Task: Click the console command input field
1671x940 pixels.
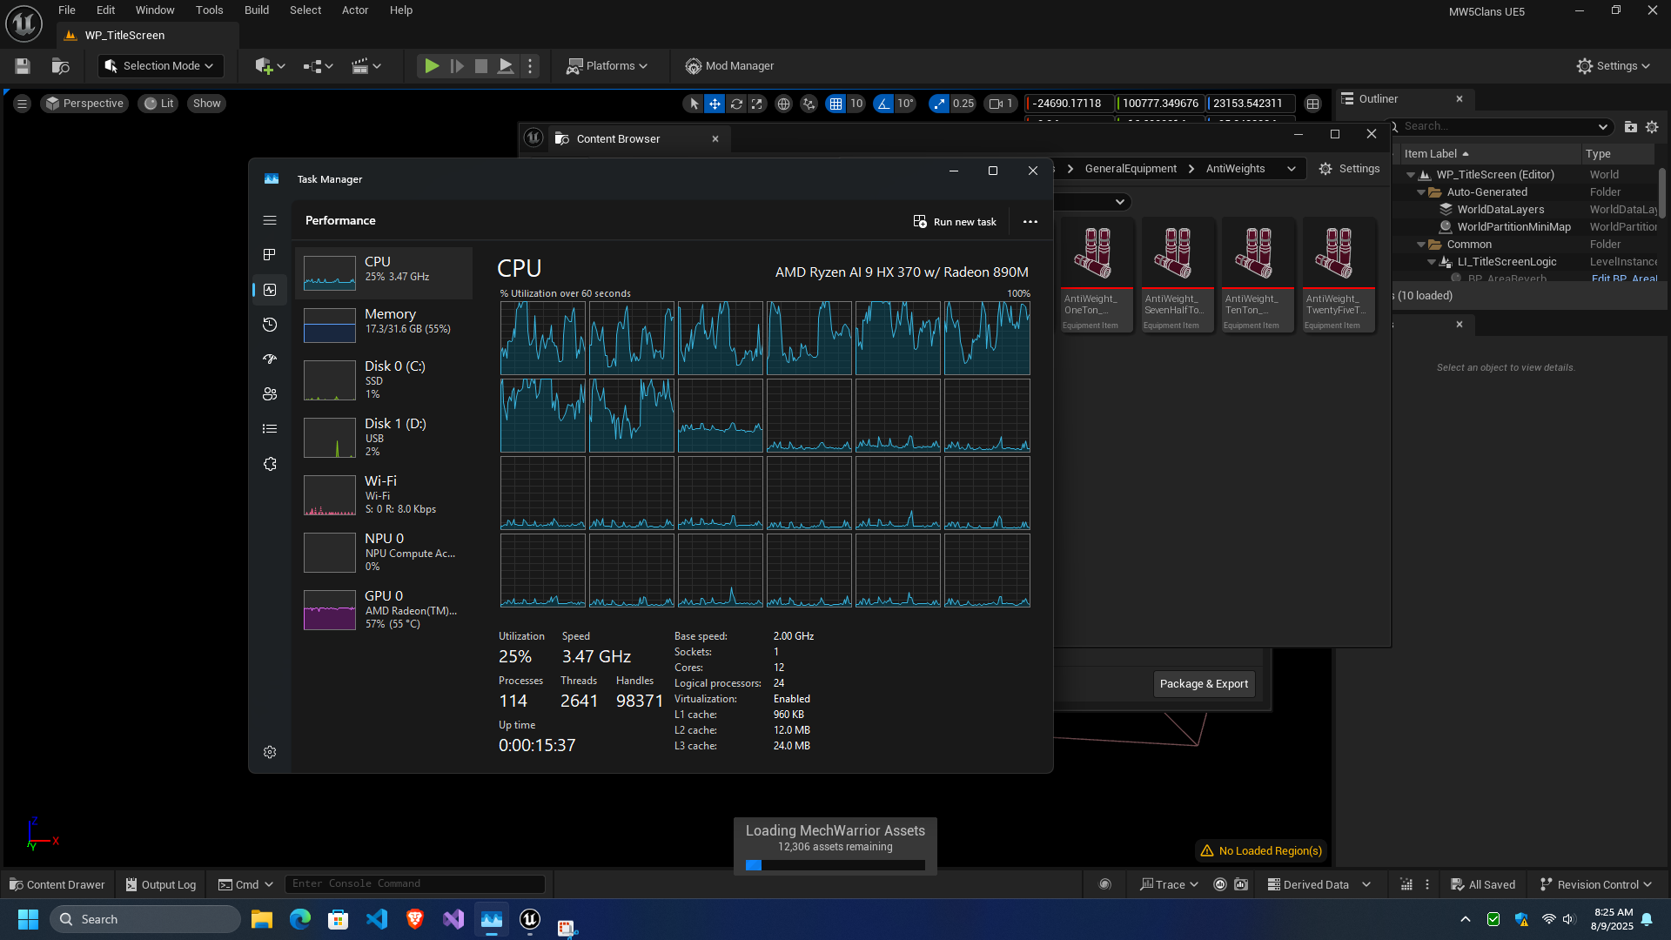Action: pyautogui.click(x=415, y=884)
